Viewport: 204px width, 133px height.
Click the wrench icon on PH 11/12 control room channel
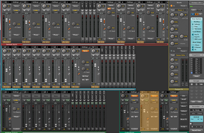147,119
